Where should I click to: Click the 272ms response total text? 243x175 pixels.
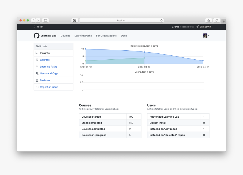[183, 27]
